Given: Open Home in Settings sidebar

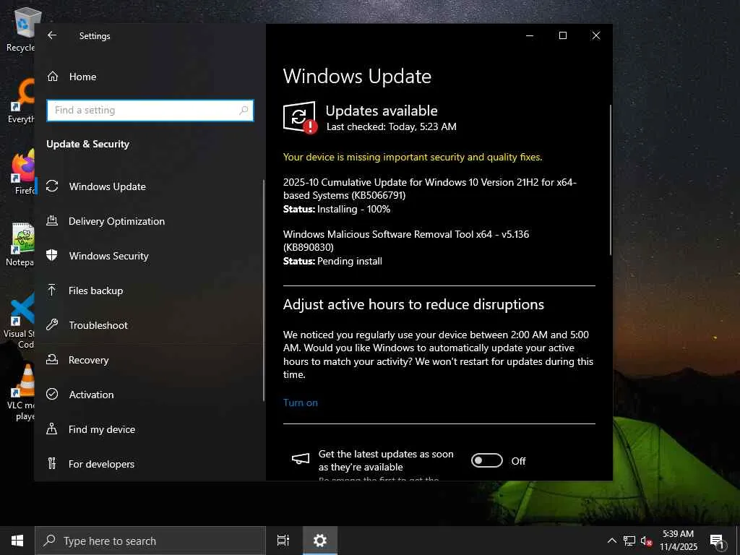Looking at the screenshot, I should coord(149,77).
